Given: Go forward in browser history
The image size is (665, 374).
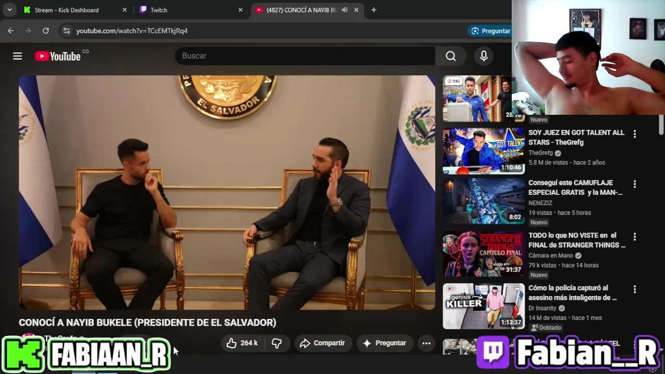Looking at the screenshot, I should pos(28,31).
